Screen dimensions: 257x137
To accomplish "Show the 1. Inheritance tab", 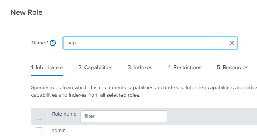I will click(x=47, y=67).
